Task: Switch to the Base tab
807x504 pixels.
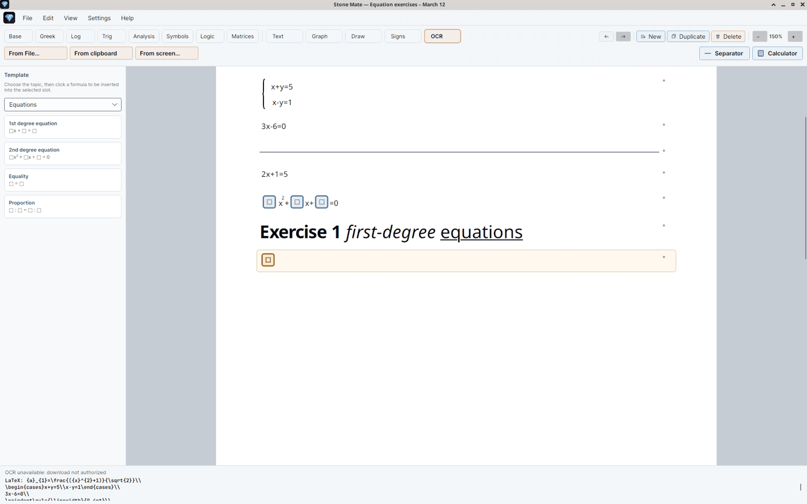Action: (x=18, y=36)
